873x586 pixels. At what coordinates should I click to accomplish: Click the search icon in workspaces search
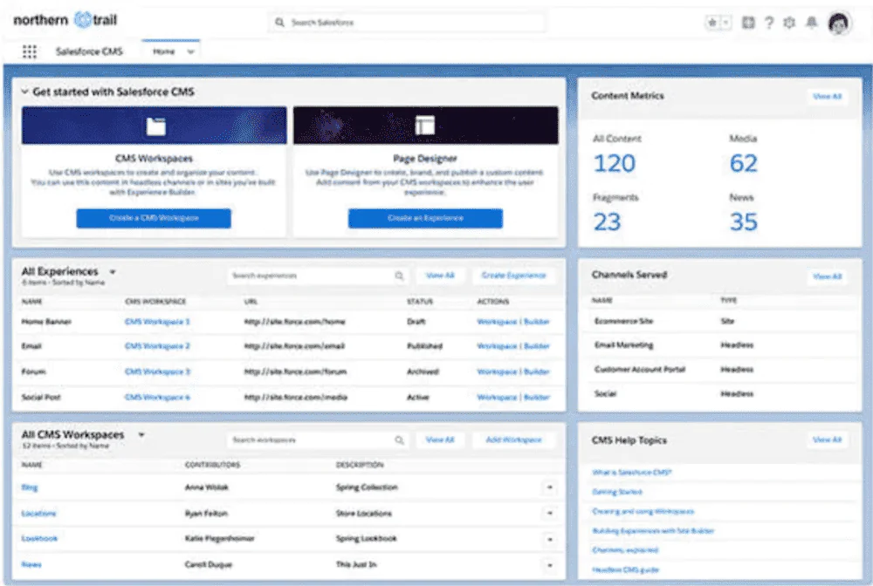pyautogui.click(x=399, y=439)
